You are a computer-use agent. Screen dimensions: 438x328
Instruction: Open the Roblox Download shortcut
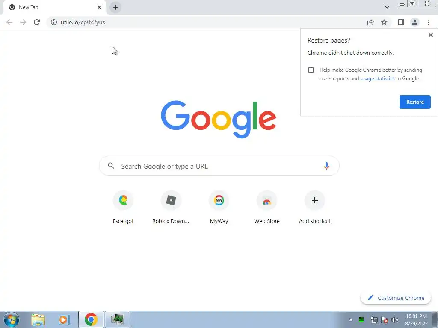click(x=171, y=207)
